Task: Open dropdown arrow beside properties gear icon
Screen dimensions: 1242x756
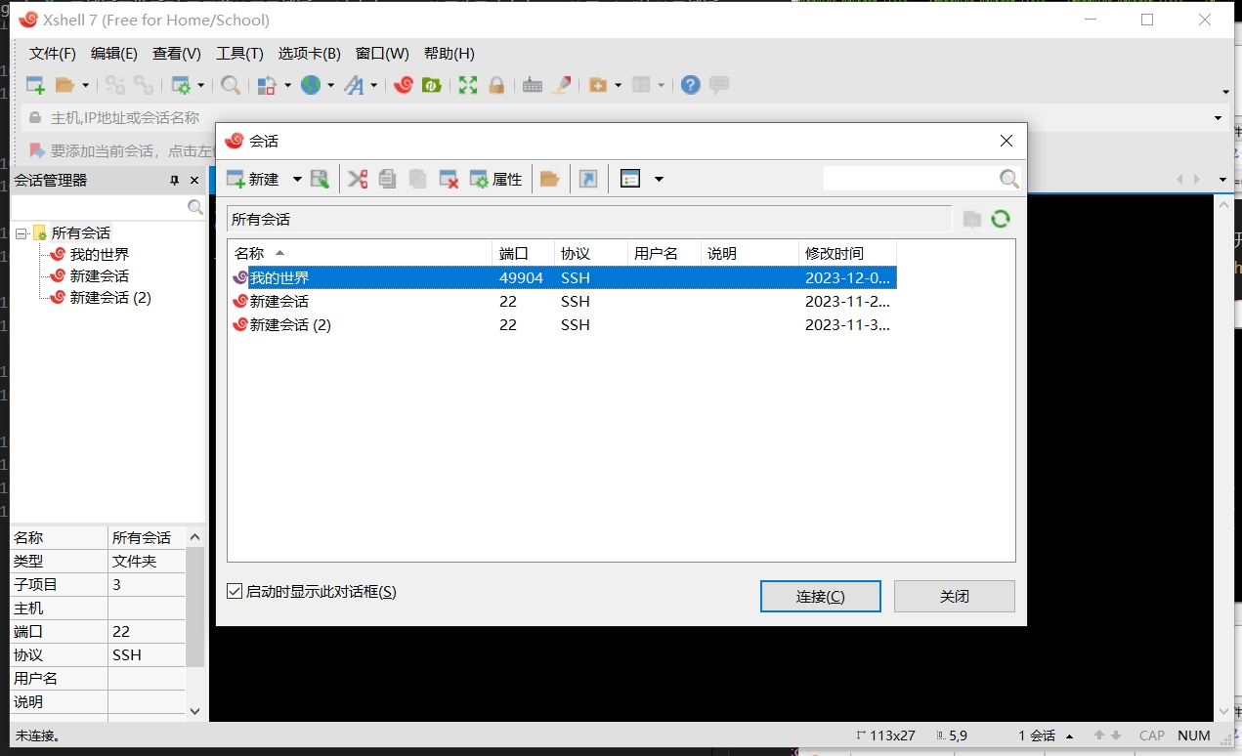Action: pos(200,85)
